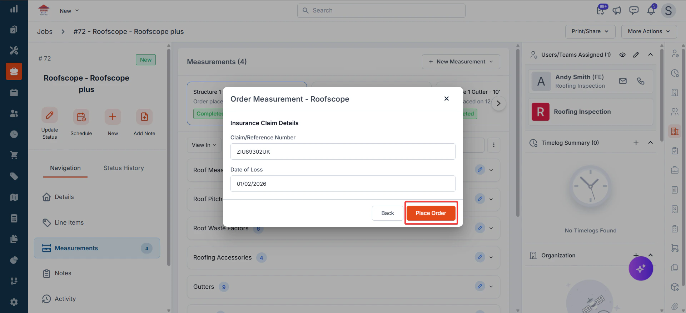Click the Update Status pencil icon

tap(50, 116)
